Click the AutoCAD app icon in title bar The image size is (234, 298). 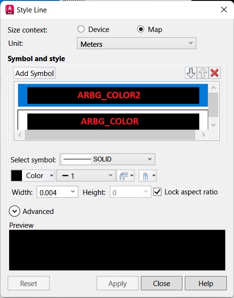[x=10, y=10]
